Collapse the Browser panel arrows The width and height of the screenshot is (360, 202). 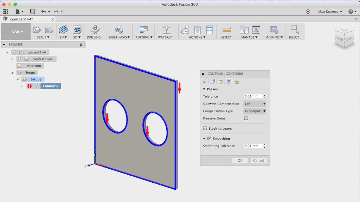point(4,45)
